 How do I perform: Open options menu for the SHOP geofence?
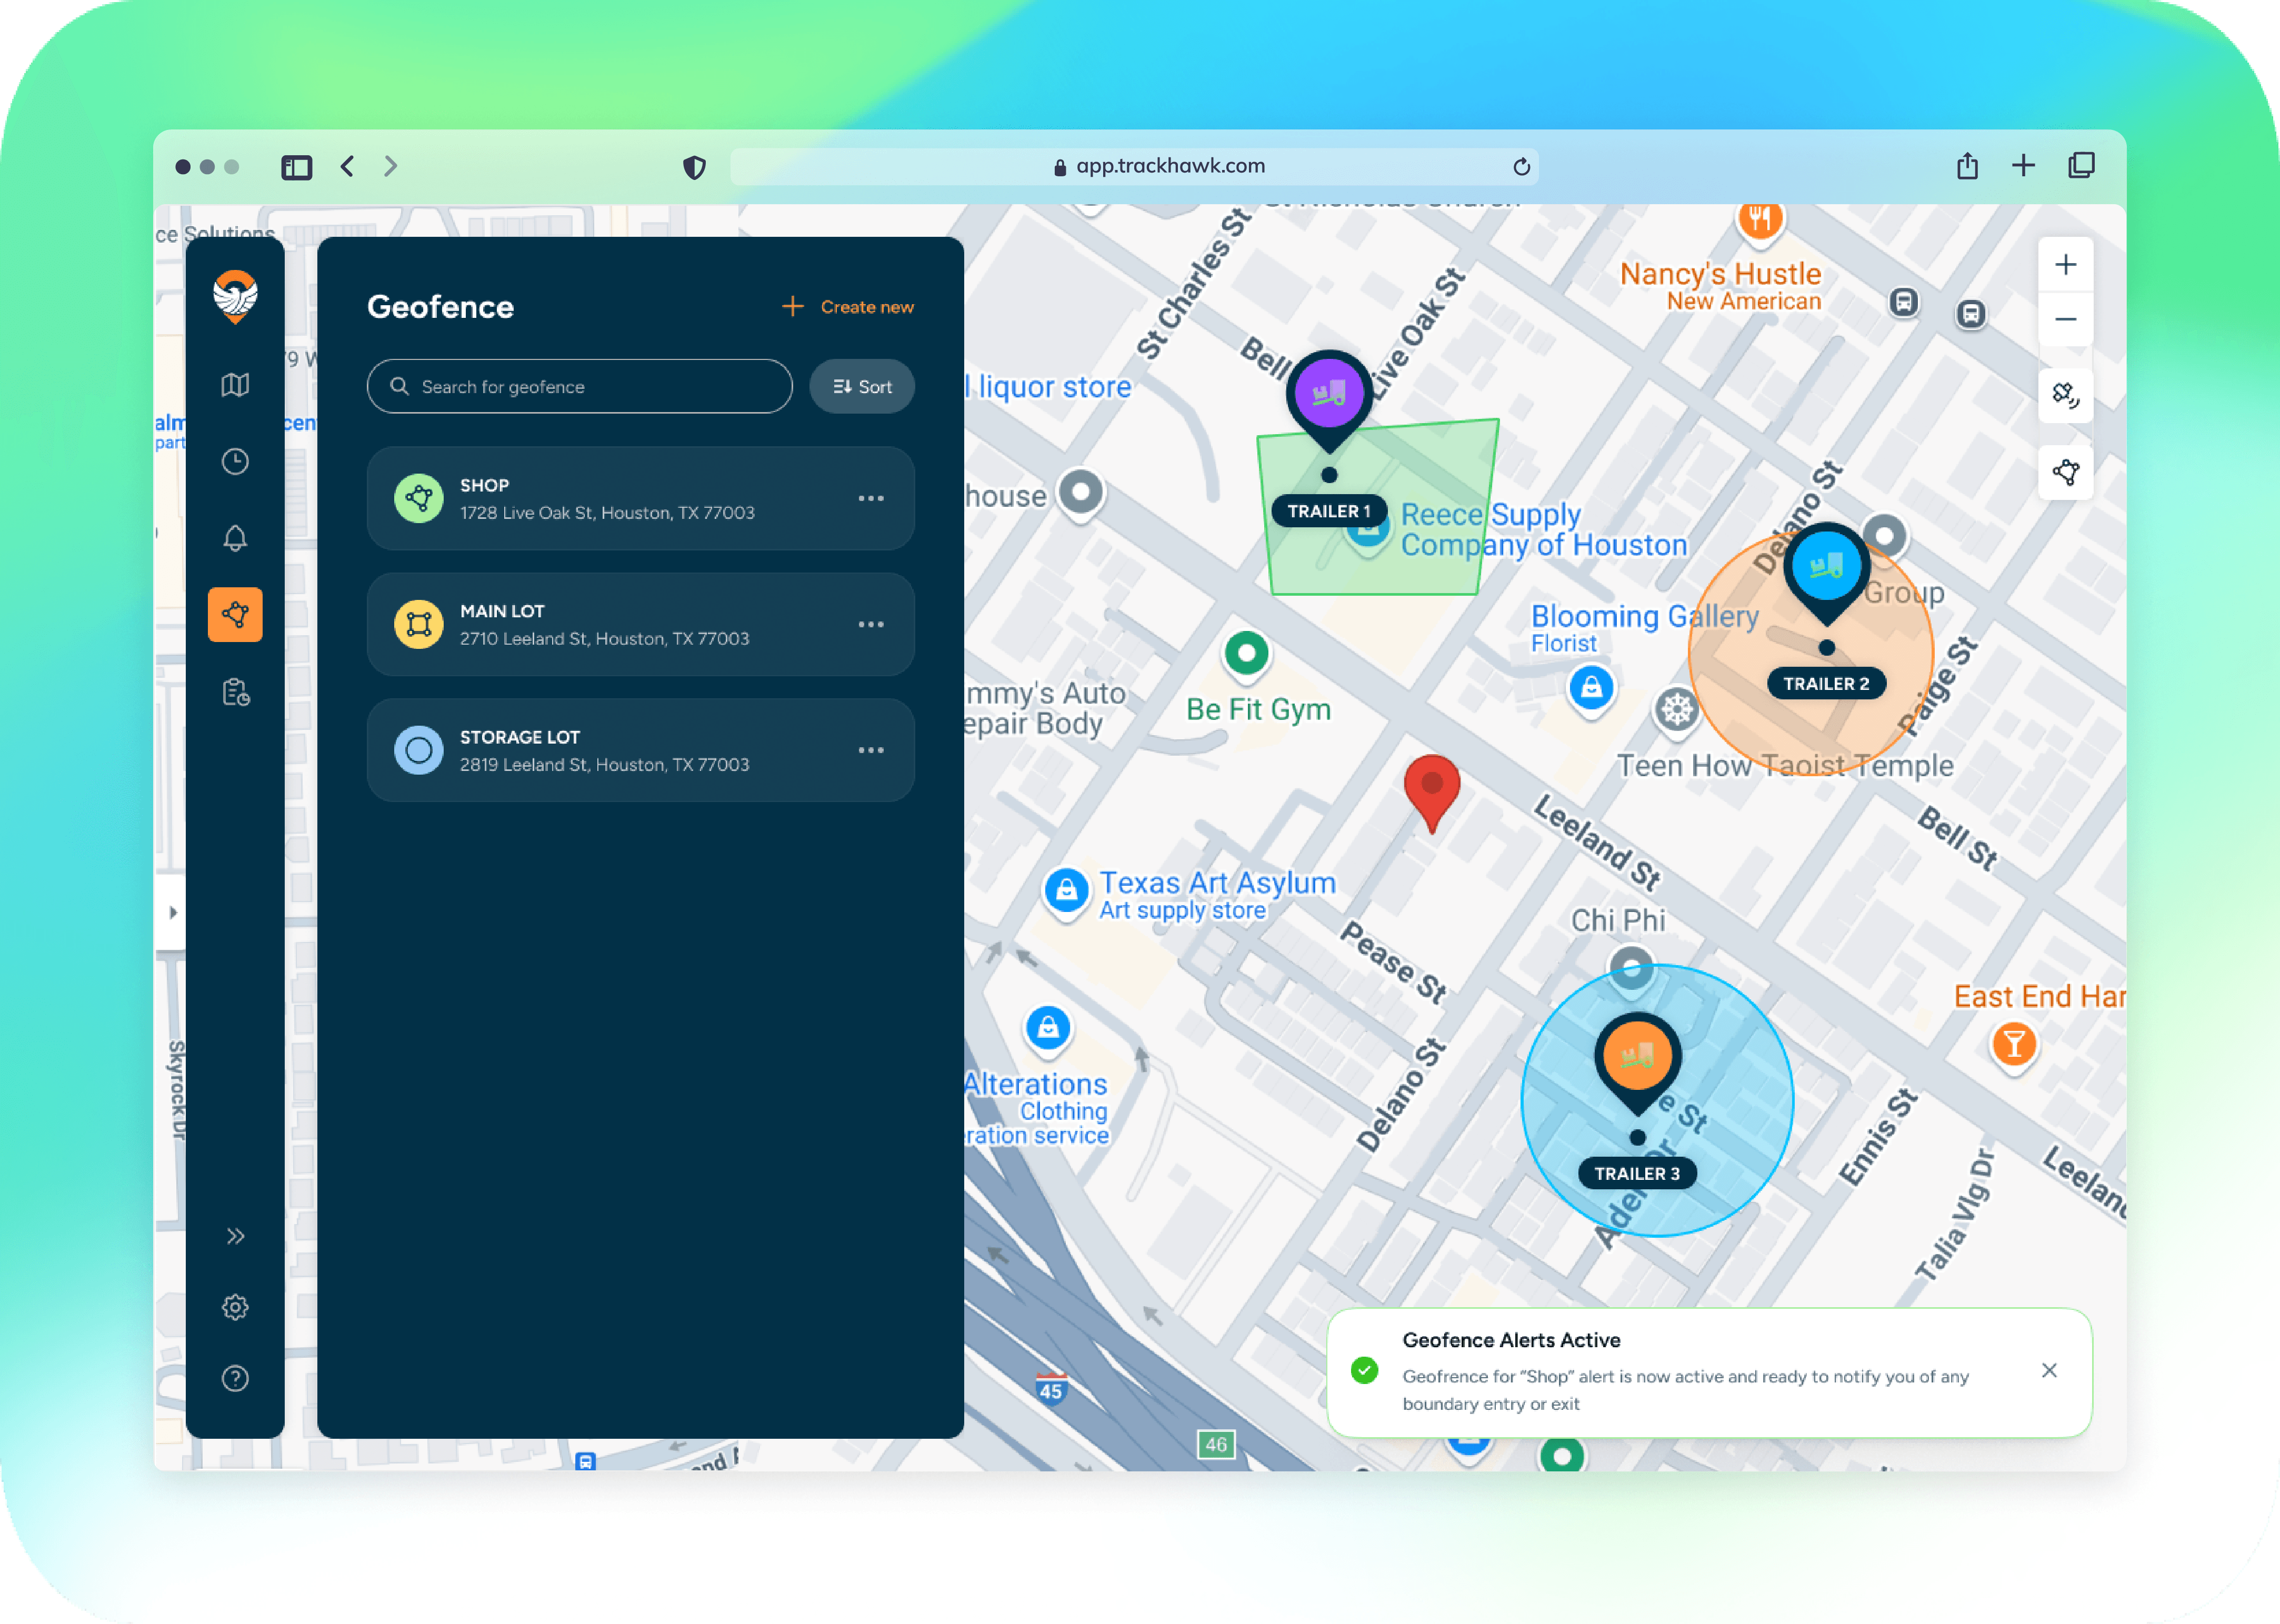[x=872, y=498]
